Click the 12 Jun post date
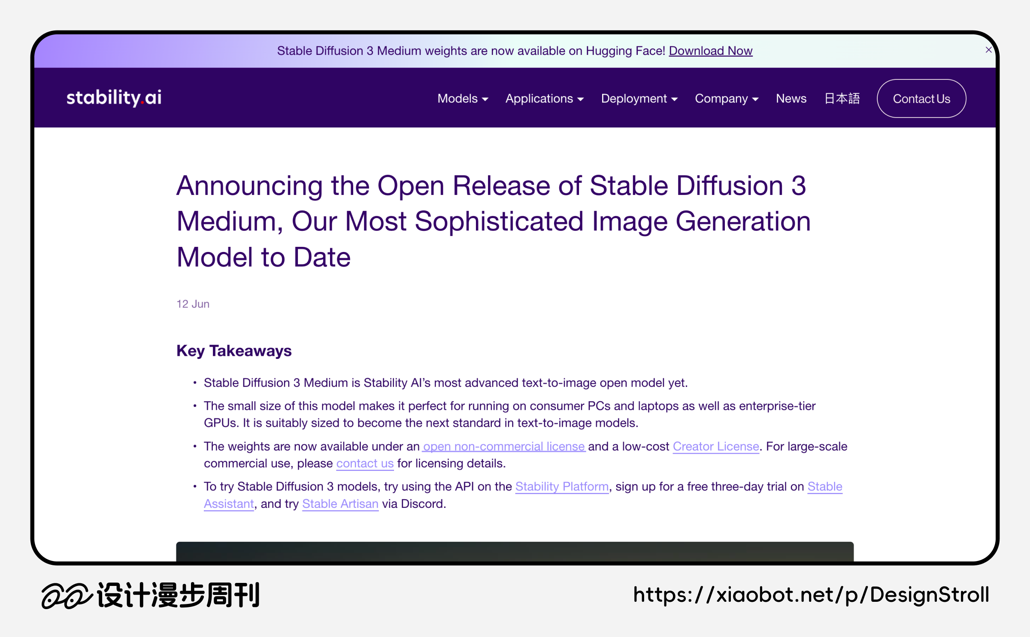Screen dimensions: 1030x637 point(193,304)
